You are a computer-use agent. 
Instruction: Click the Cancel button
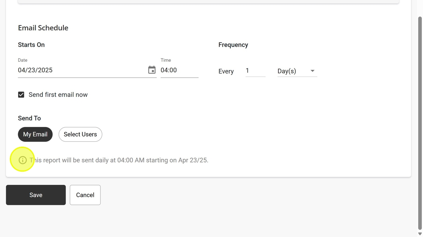tap(85, 195)
